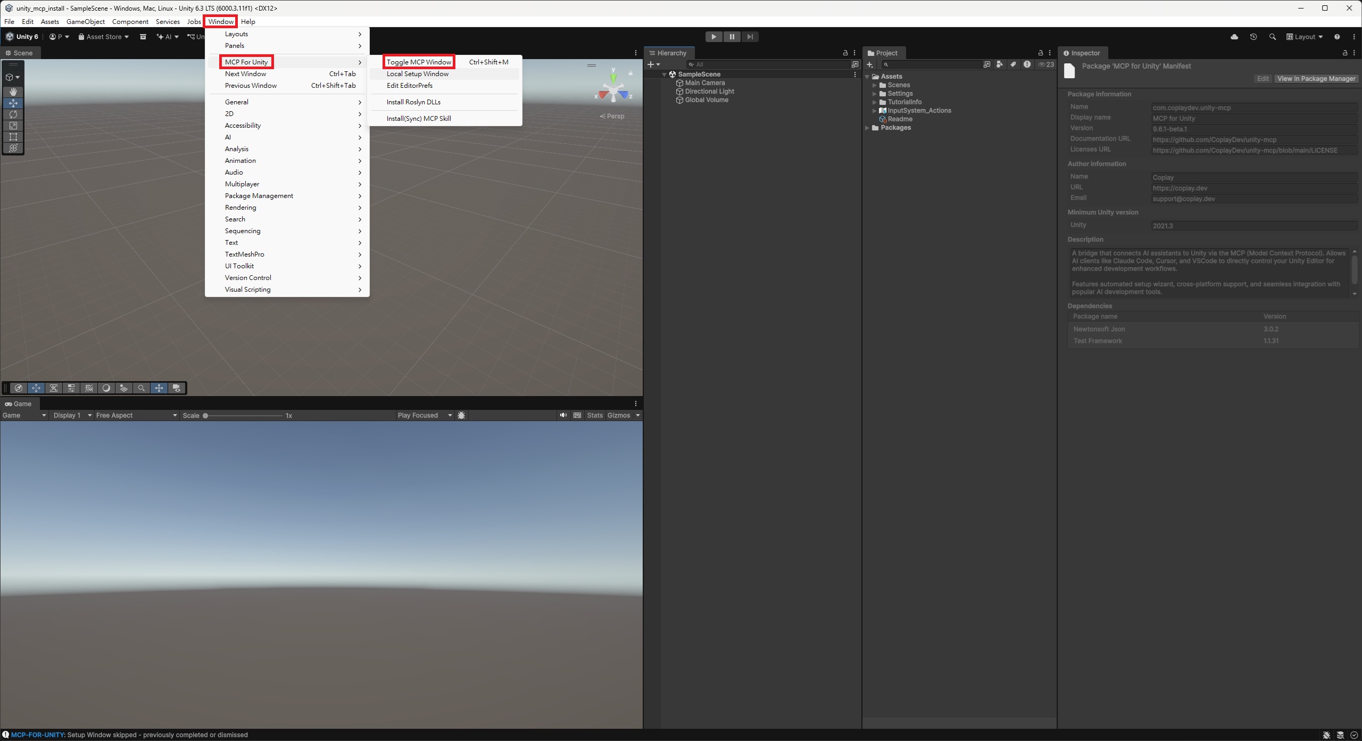Open the Asset Store button
Image resolution: width=1362 pixels, height=741 pixels.
[x=103, y=37]
